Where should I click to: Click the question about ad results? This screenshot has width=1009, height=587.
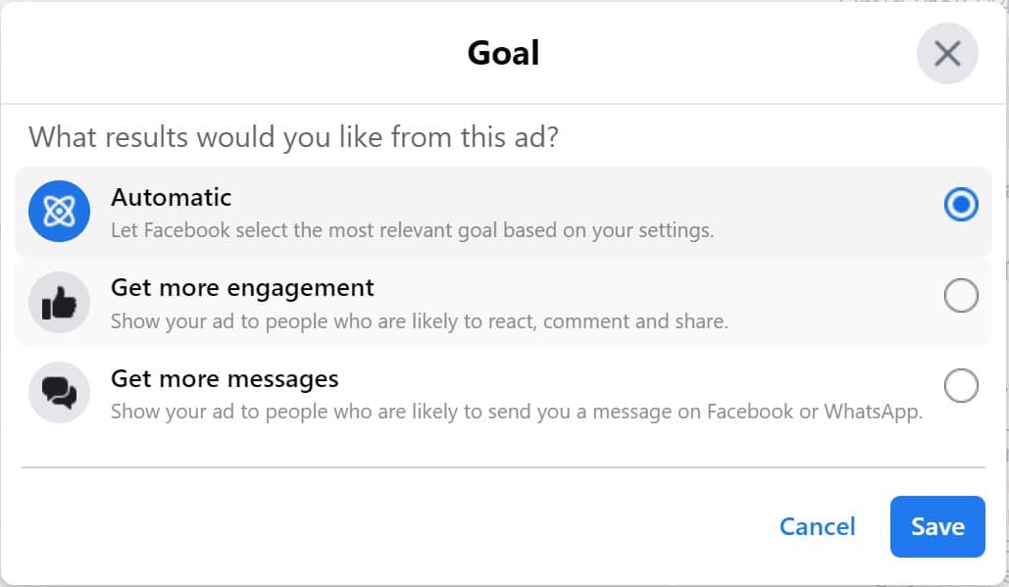tap(293, 137)
